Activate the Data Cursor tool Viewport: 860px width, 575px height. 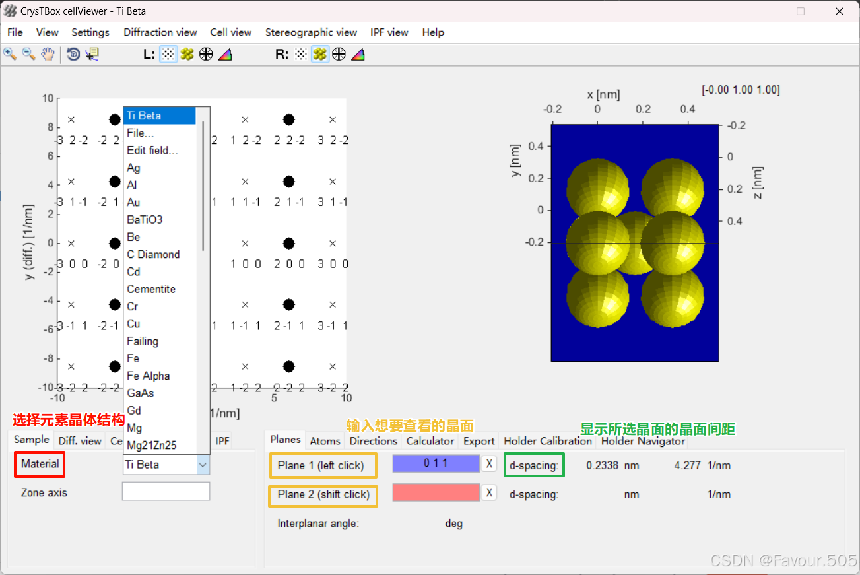pyautogui.click(x=92, y=54)
